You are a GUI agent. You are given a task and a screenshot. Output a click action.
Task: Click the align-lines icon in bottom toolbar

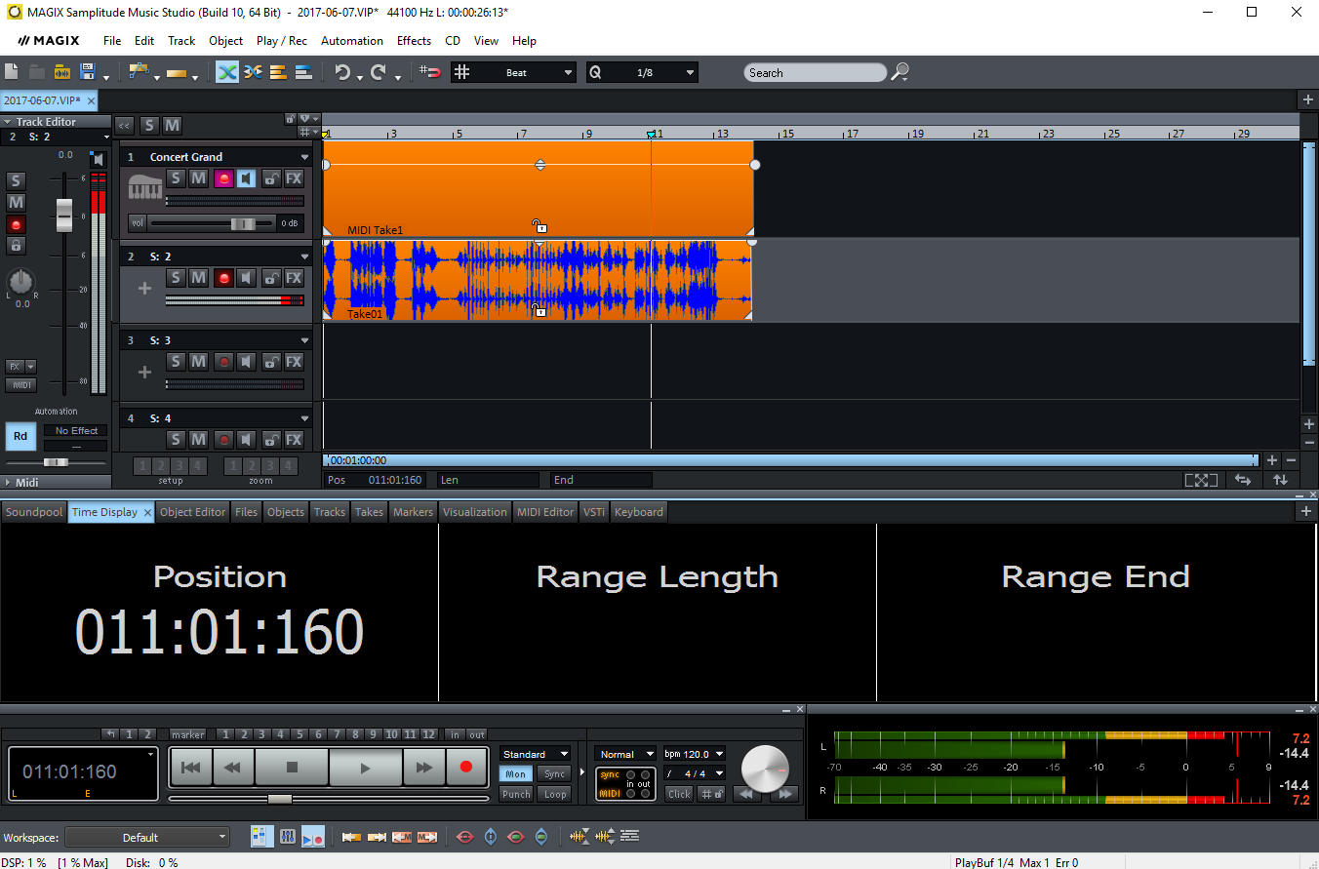pyautogui.click(x=629, y=836)
